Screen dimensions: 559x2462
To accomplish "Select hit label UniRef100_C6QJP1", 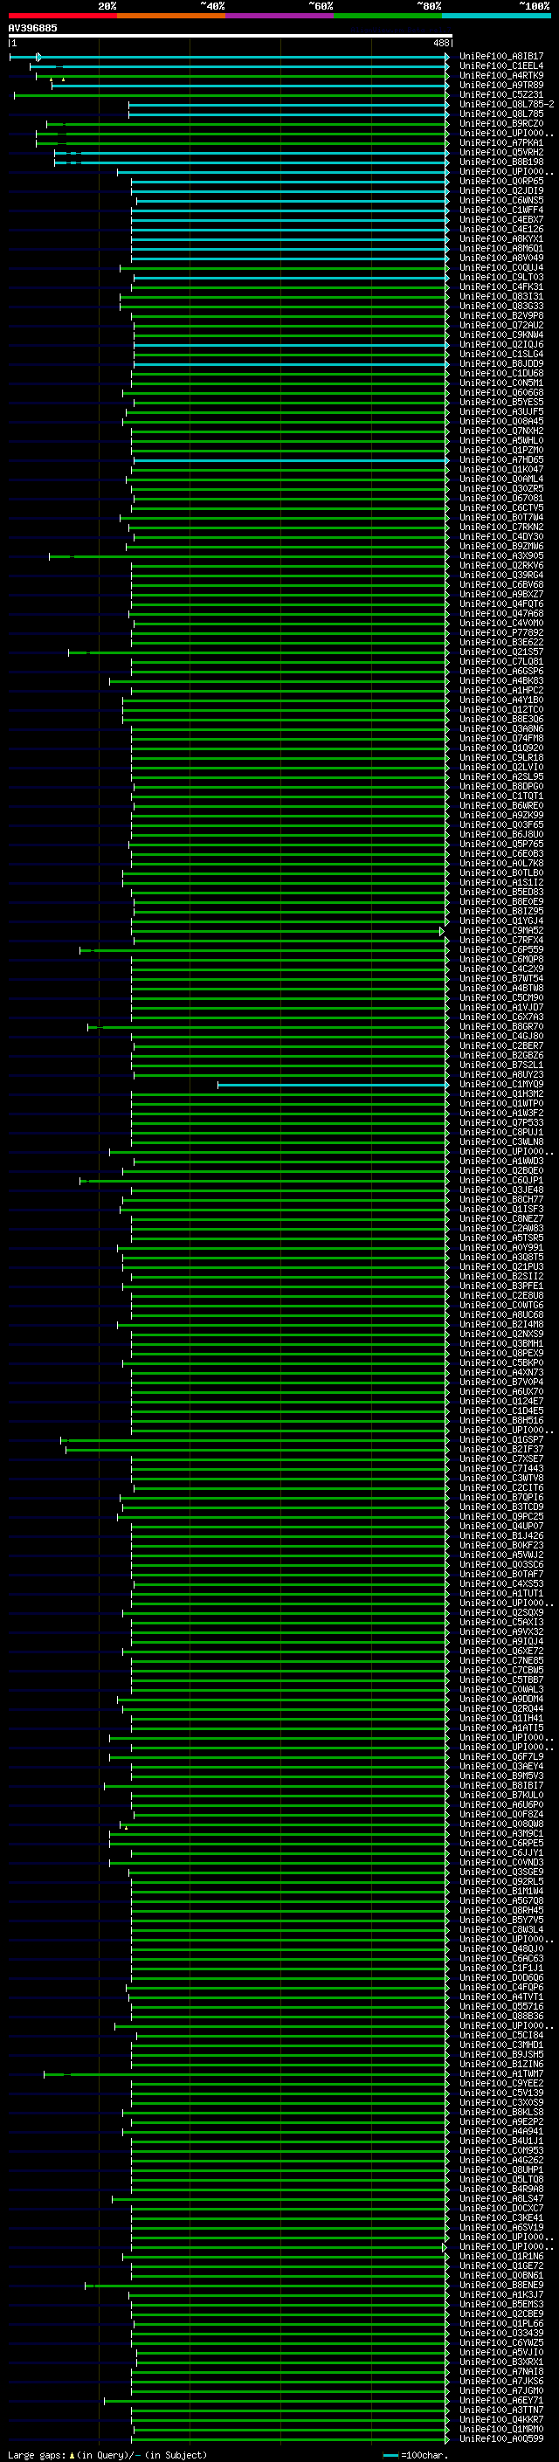I will click(500, 1181).
